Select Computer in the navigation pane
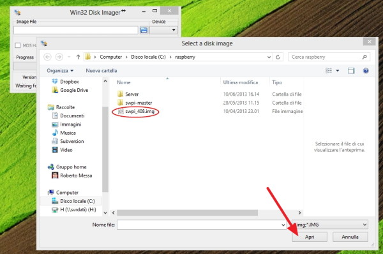The width and height of the screenshot is (383, 254). pos(67,193)
